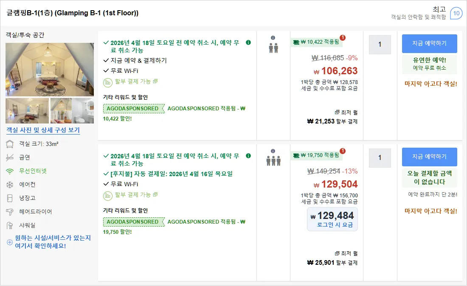Click the three-person occupancy icon
467x286 pixels.
click(x=273, y=161)
